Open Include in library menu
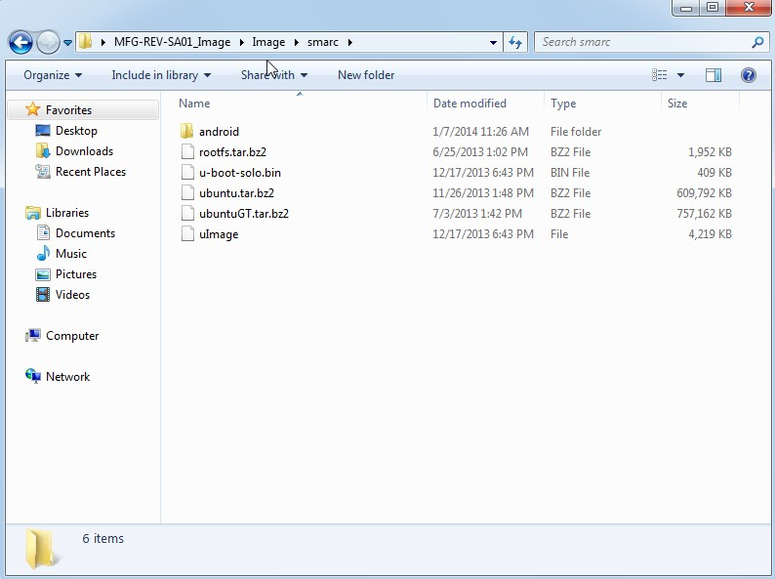The width and height of the screenshot is (775, 579). pos(161,75)
